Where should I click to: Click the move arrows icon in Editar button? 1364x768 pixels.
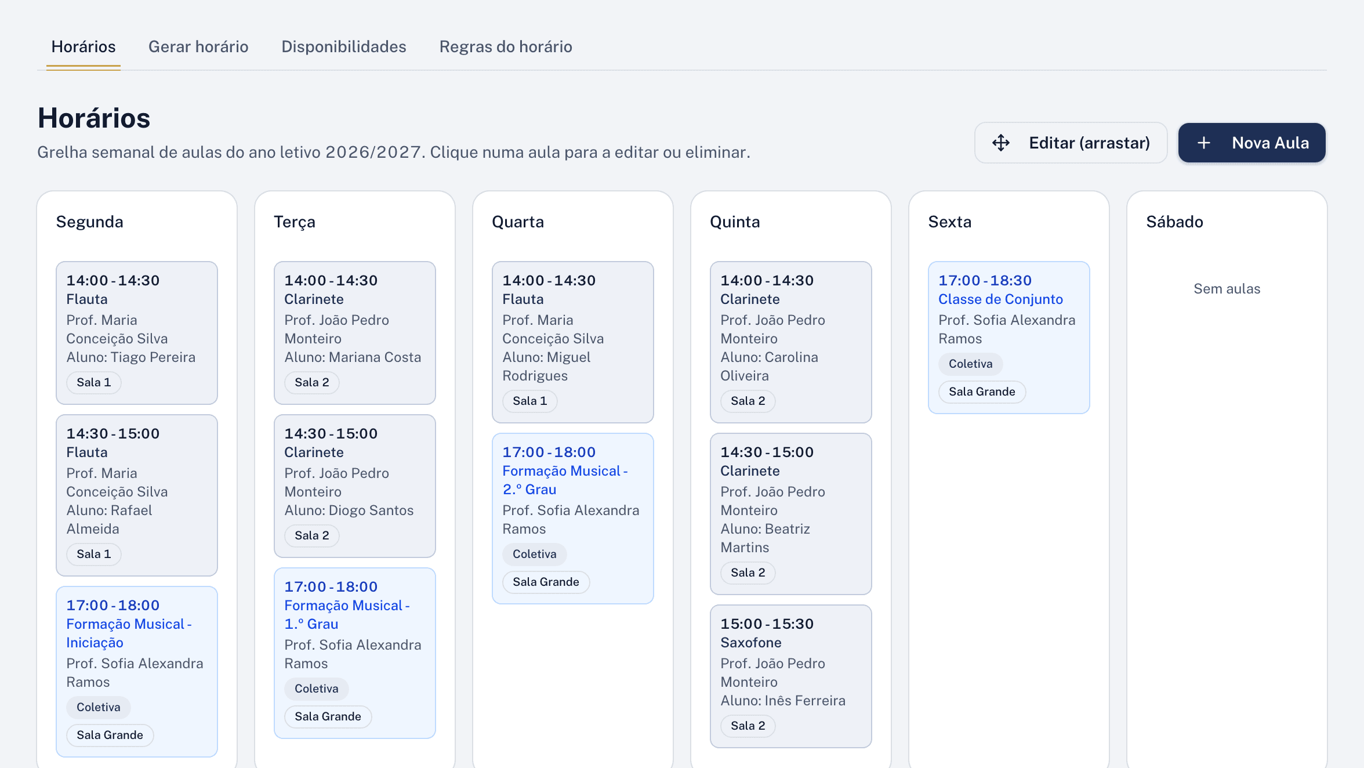1001,143
